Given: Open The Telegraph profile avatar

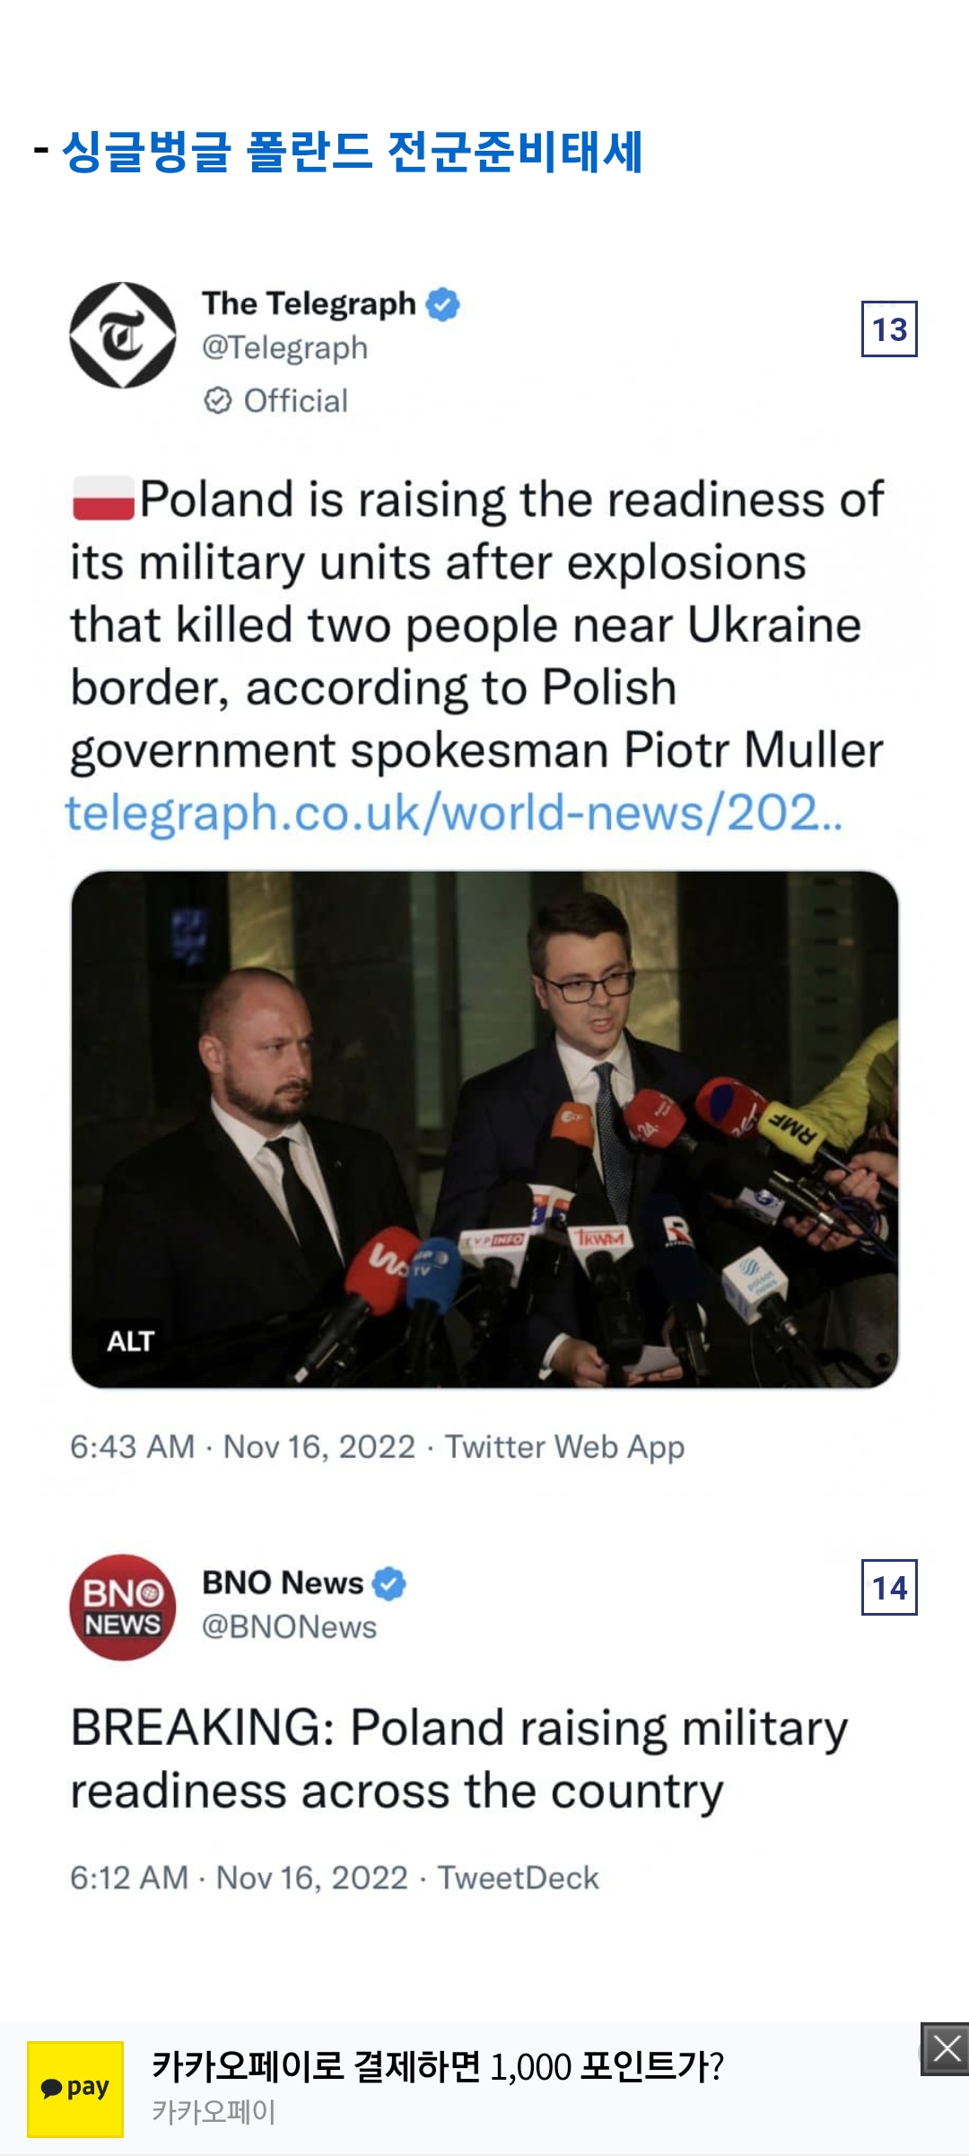Looking at the screenshot, I should 123,335.
